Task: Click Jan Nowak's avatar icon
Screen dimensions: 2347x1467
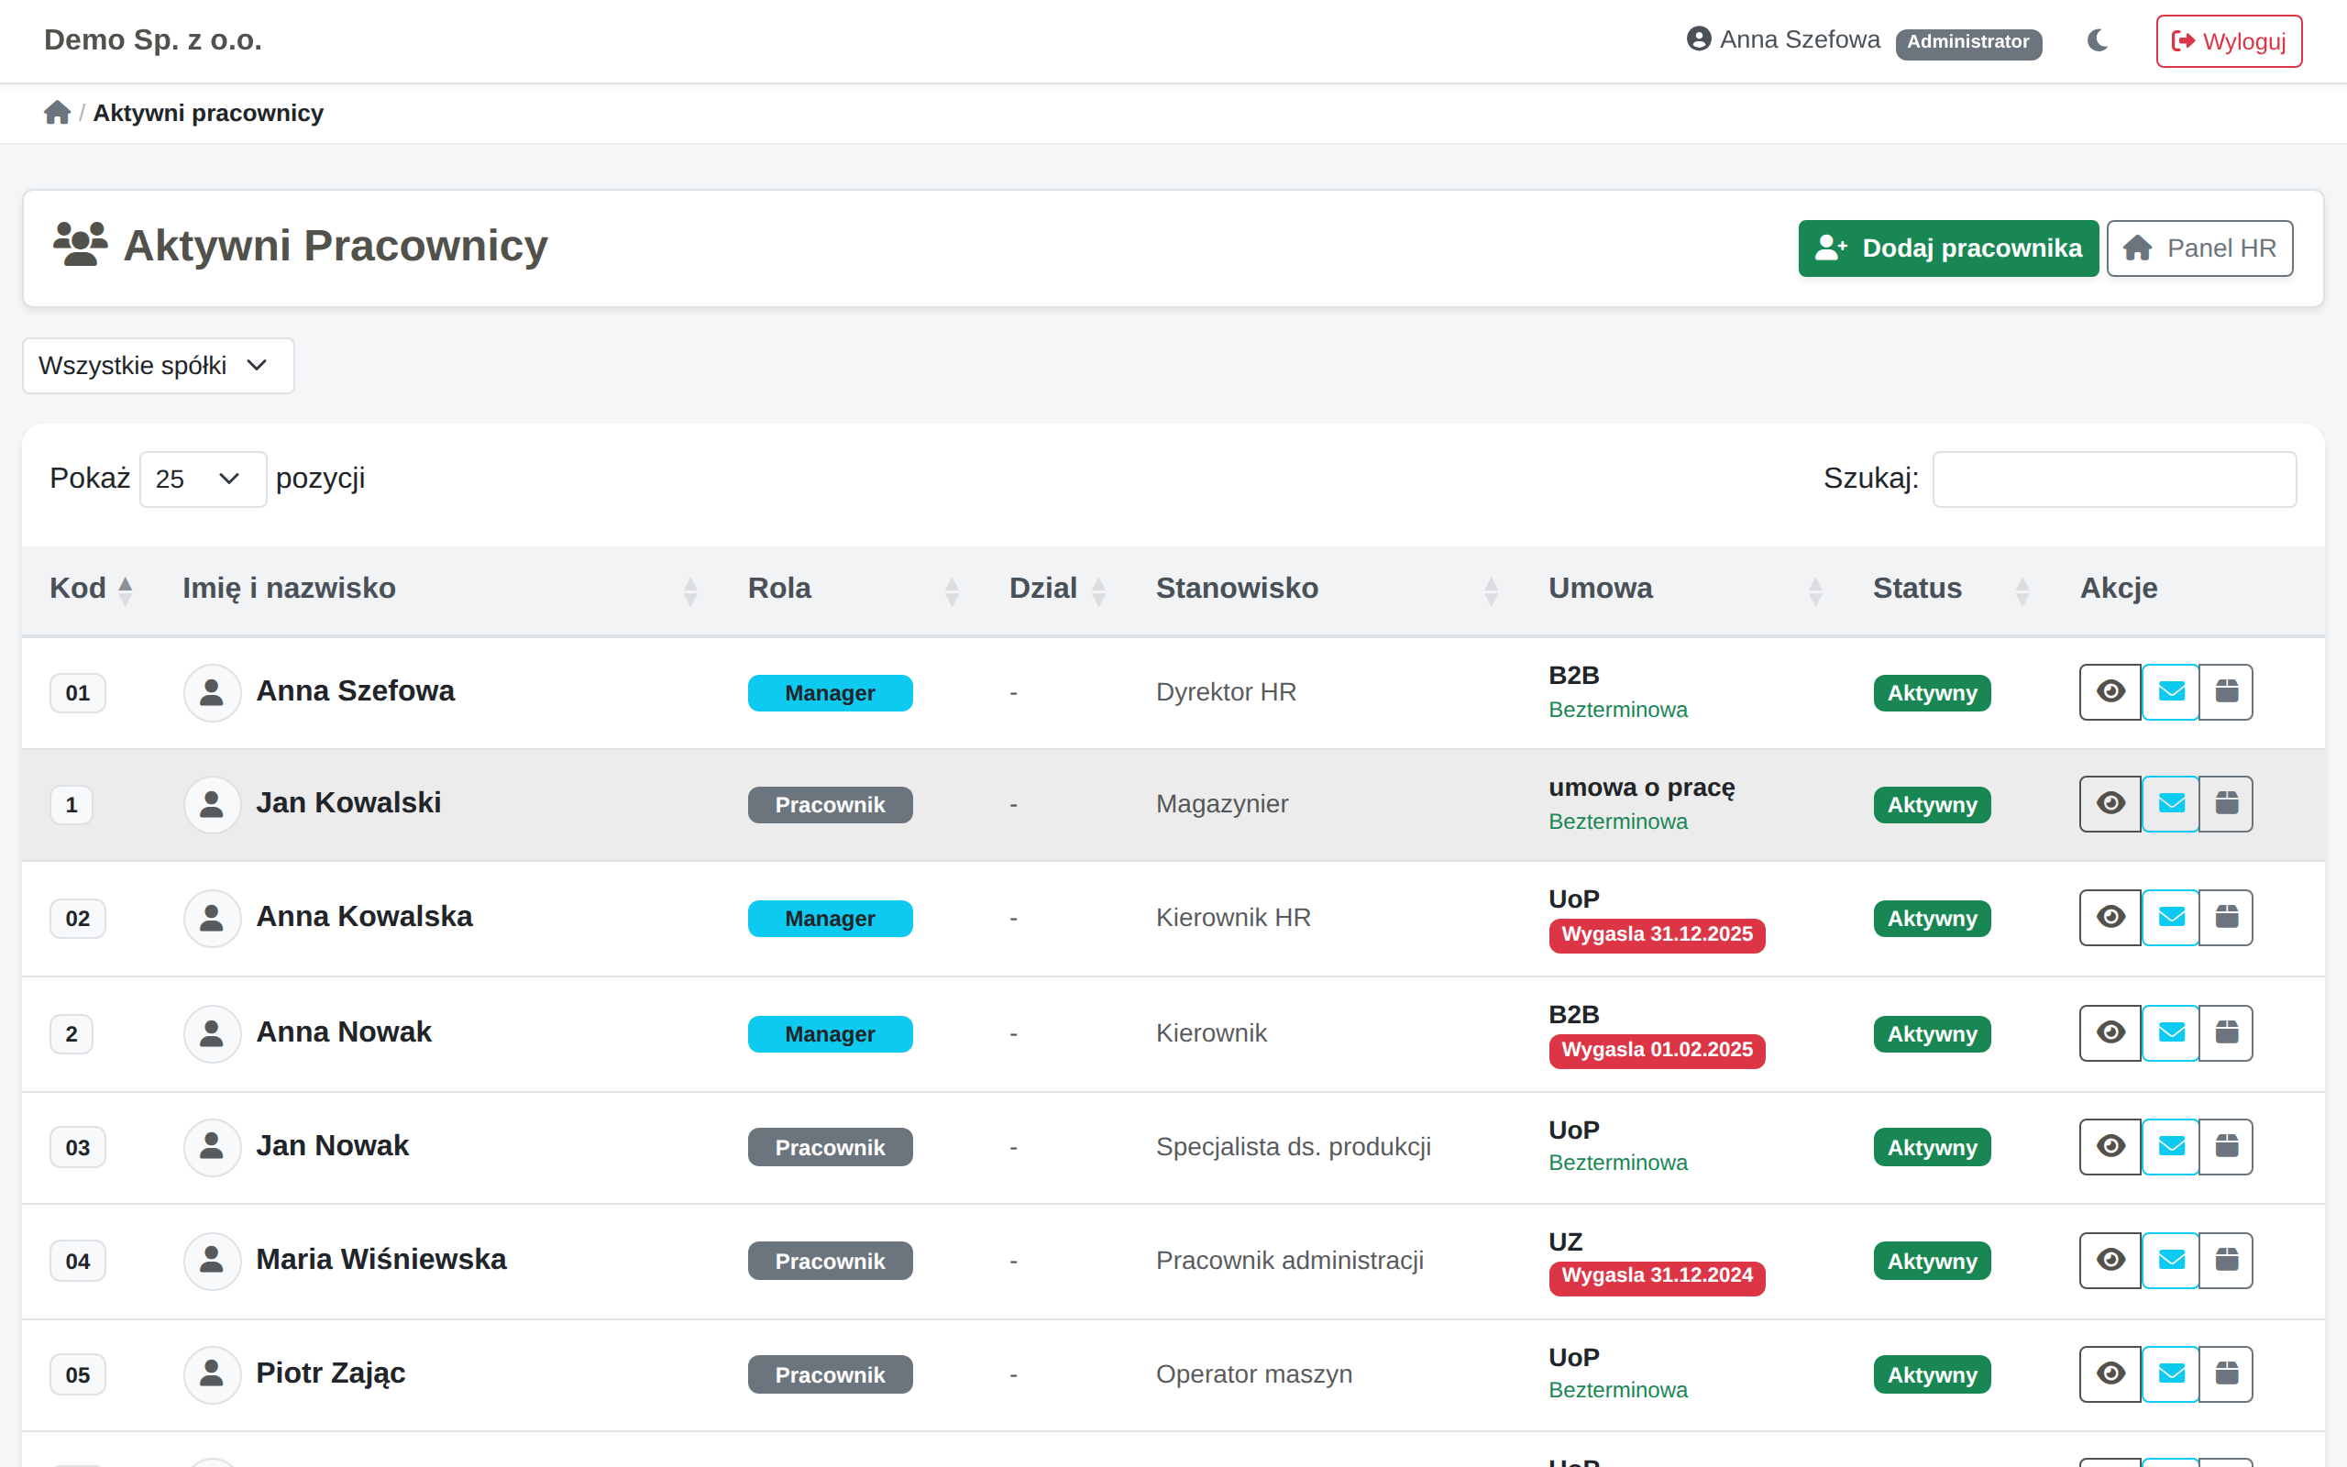Action: click(x=212, y=1147)
